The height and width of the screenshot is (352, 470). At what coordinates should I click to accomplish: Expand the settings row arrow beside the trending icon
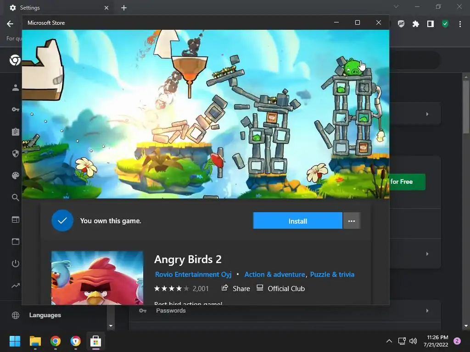pos(427,254)
